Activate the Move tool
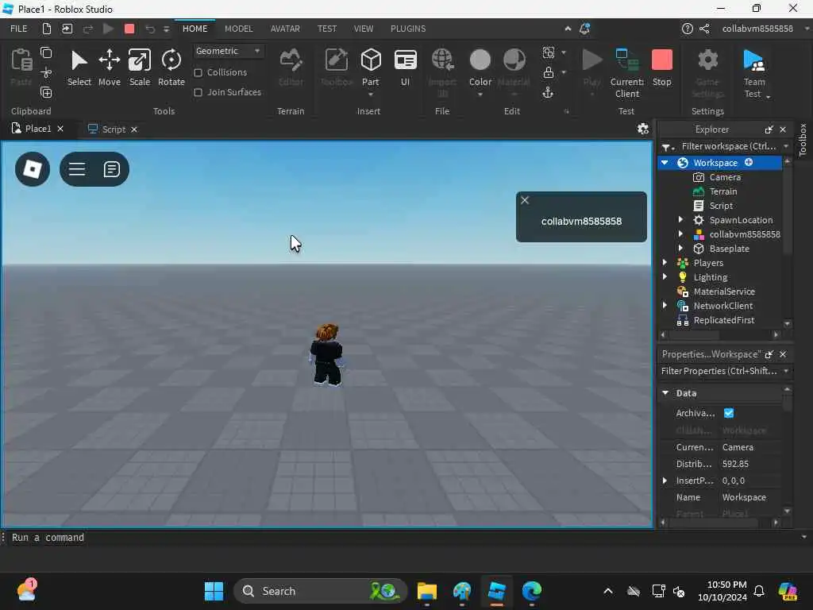This screenshot has width=813, height=610. 110,68
